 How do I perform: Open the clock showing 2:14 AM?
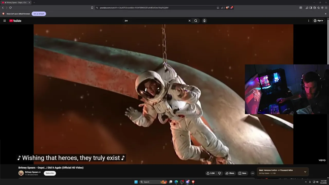pos(323,182)
